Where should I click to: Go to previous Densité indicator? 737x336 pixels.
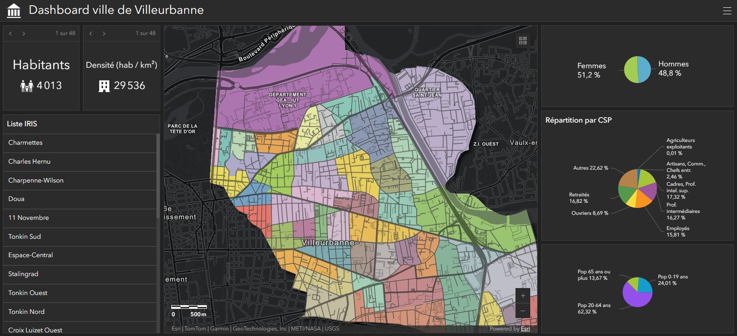[x=91, y=33]
